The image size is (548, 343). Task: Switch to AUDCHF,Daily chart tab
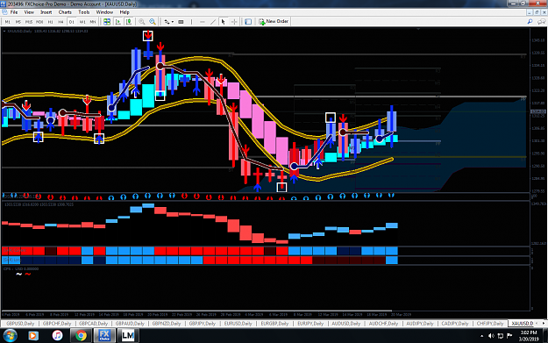click(383, 324)
